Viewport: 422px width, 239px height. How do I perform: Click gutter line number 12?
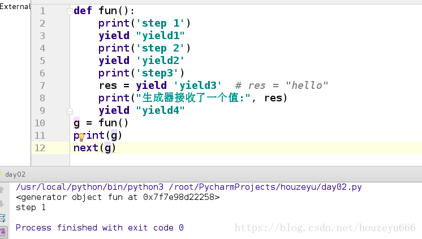coord(40,148)
